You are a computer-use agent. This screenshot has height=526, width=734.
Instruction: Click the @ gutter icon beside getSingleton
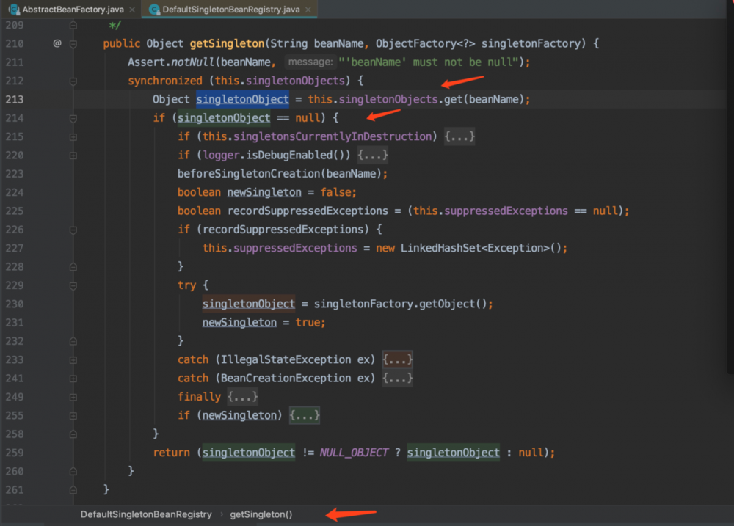pos(57,44)
